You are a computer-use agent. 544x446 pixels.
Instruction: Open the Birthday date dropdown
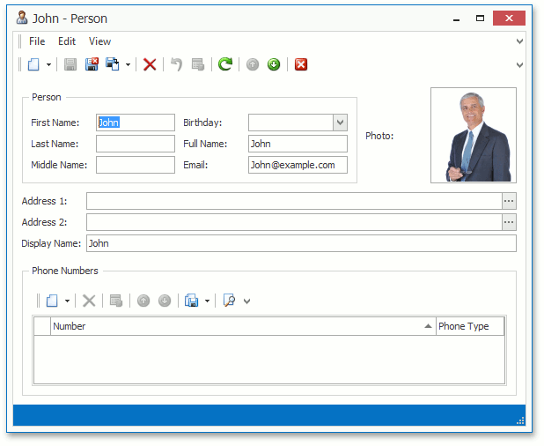click(x=340, y=123)
